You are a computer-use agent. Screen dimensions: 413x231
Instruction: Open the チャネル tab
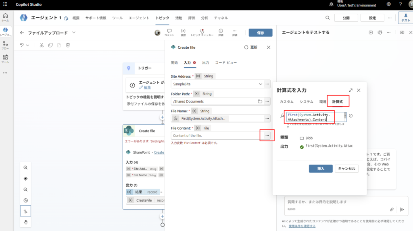click(x=221, y=18)
